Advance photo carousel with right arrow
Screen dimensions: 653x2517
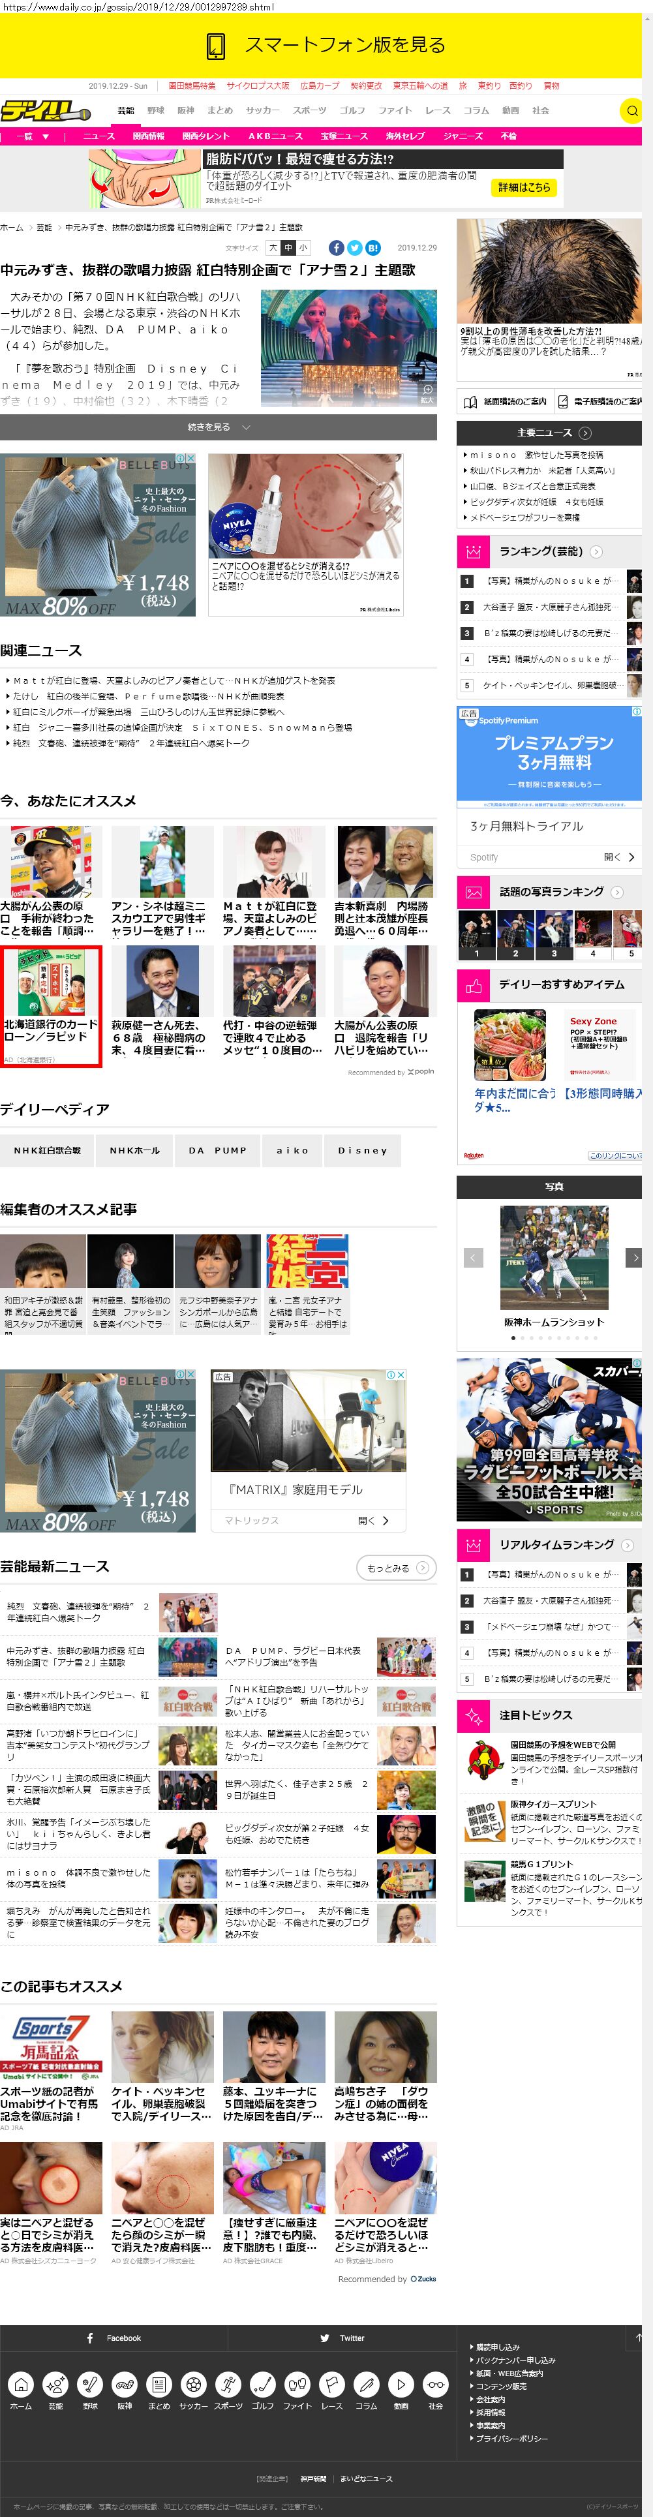[633, 1258]
